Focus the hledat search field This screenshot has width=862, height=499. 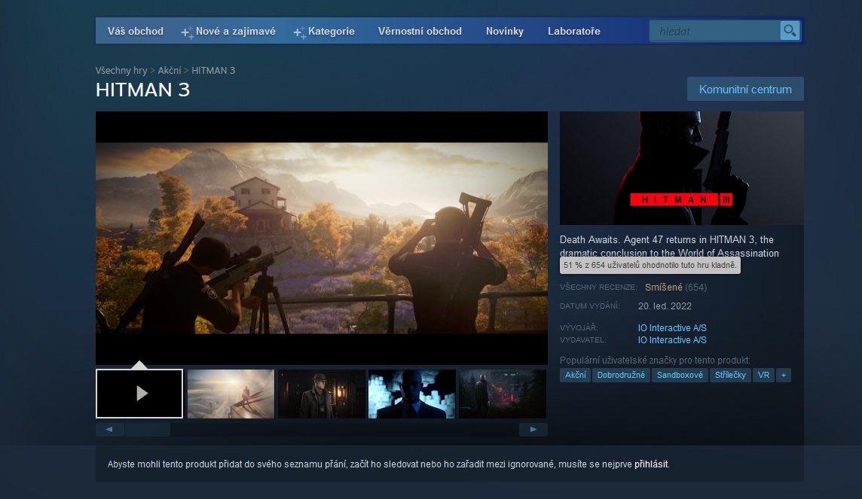[x=714, y=32]
